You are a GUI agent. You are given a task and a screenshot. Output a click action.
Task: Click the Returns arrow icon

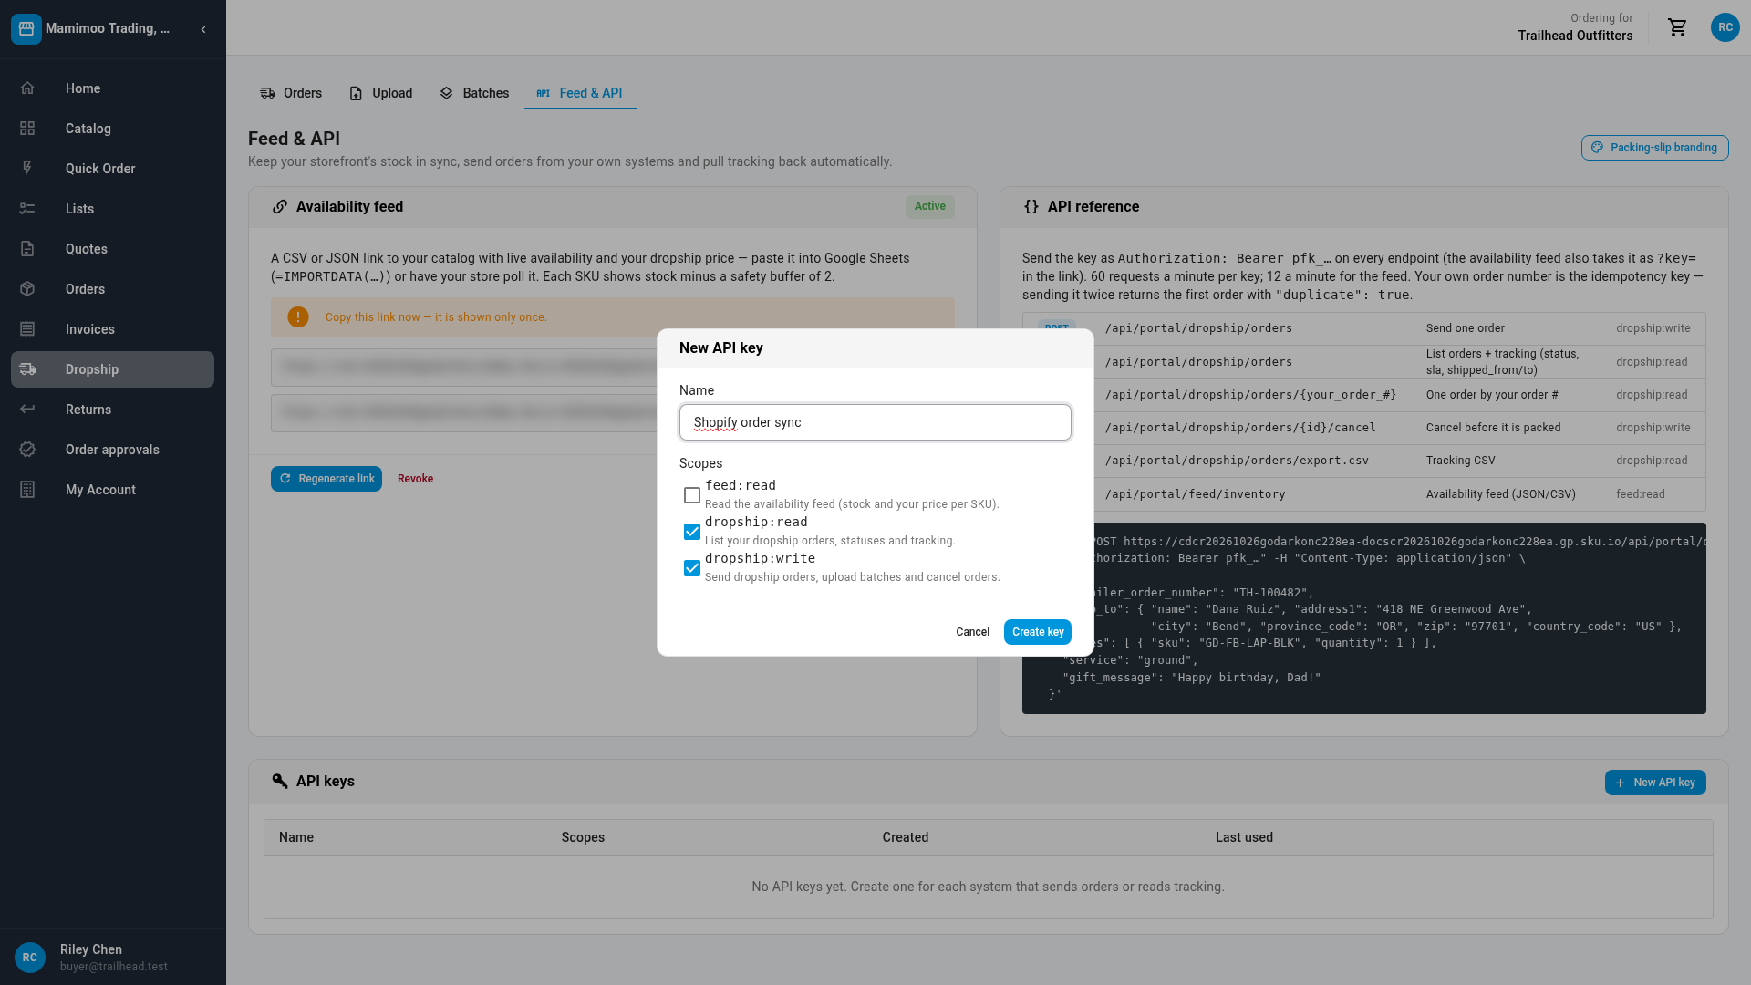(x=27, y=410)
